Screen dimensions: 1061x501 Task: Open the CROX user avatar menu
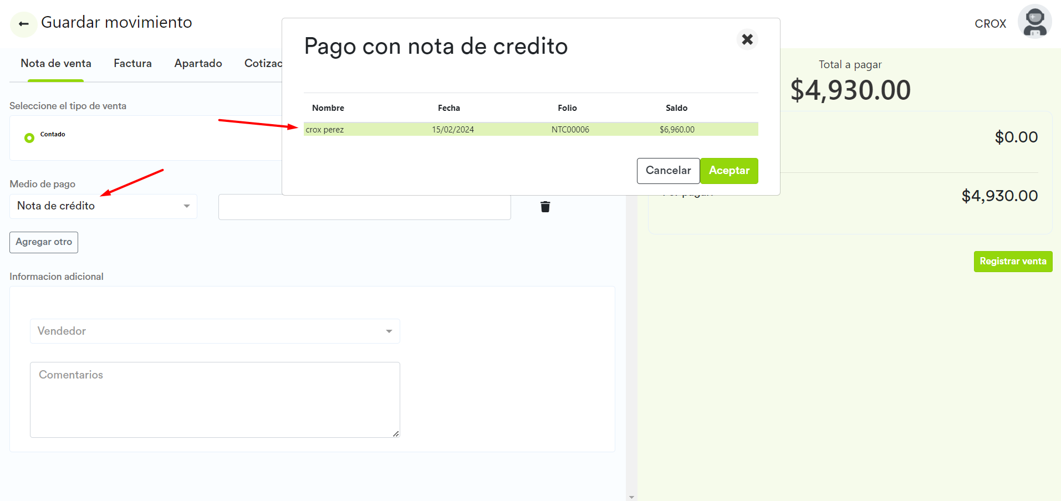(1034, 22)
